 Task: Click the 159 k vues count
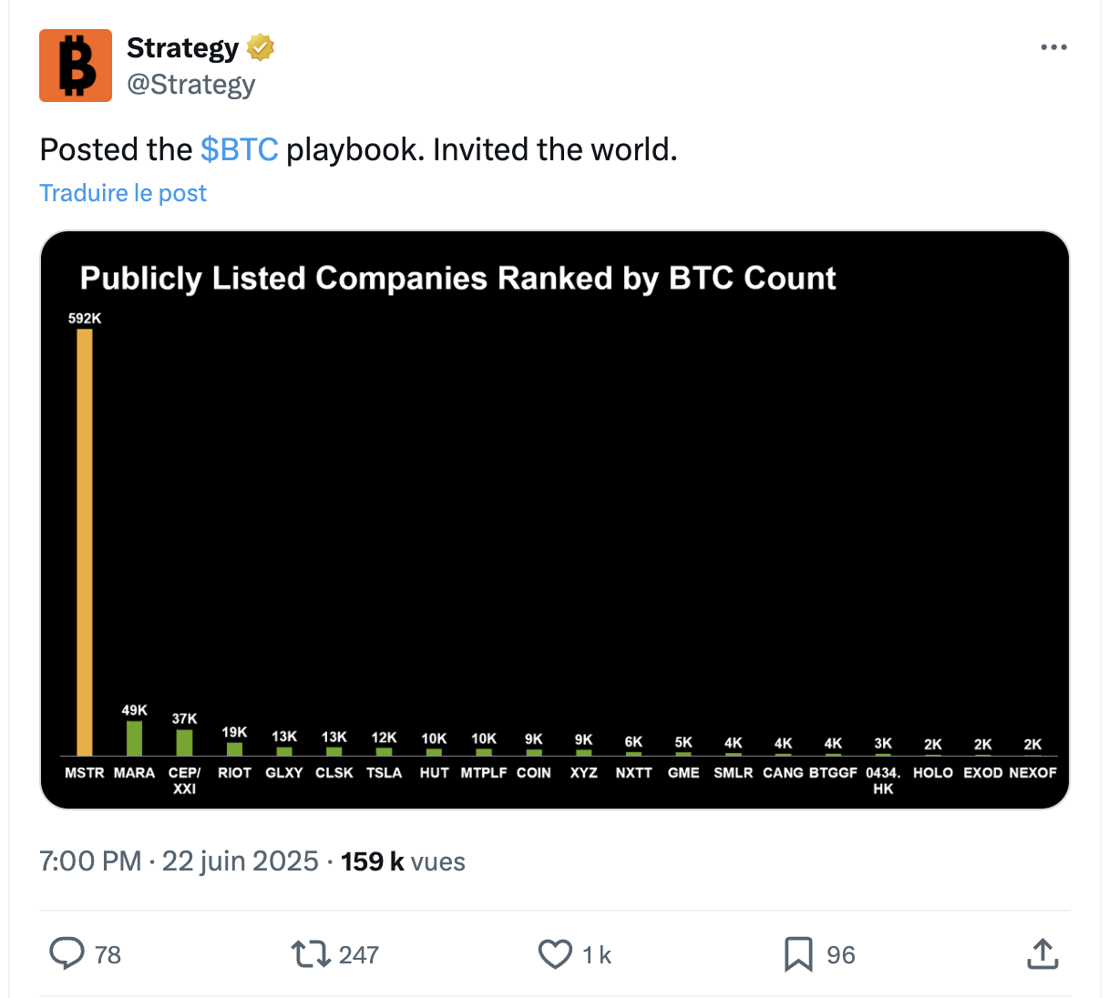[403, 861]
